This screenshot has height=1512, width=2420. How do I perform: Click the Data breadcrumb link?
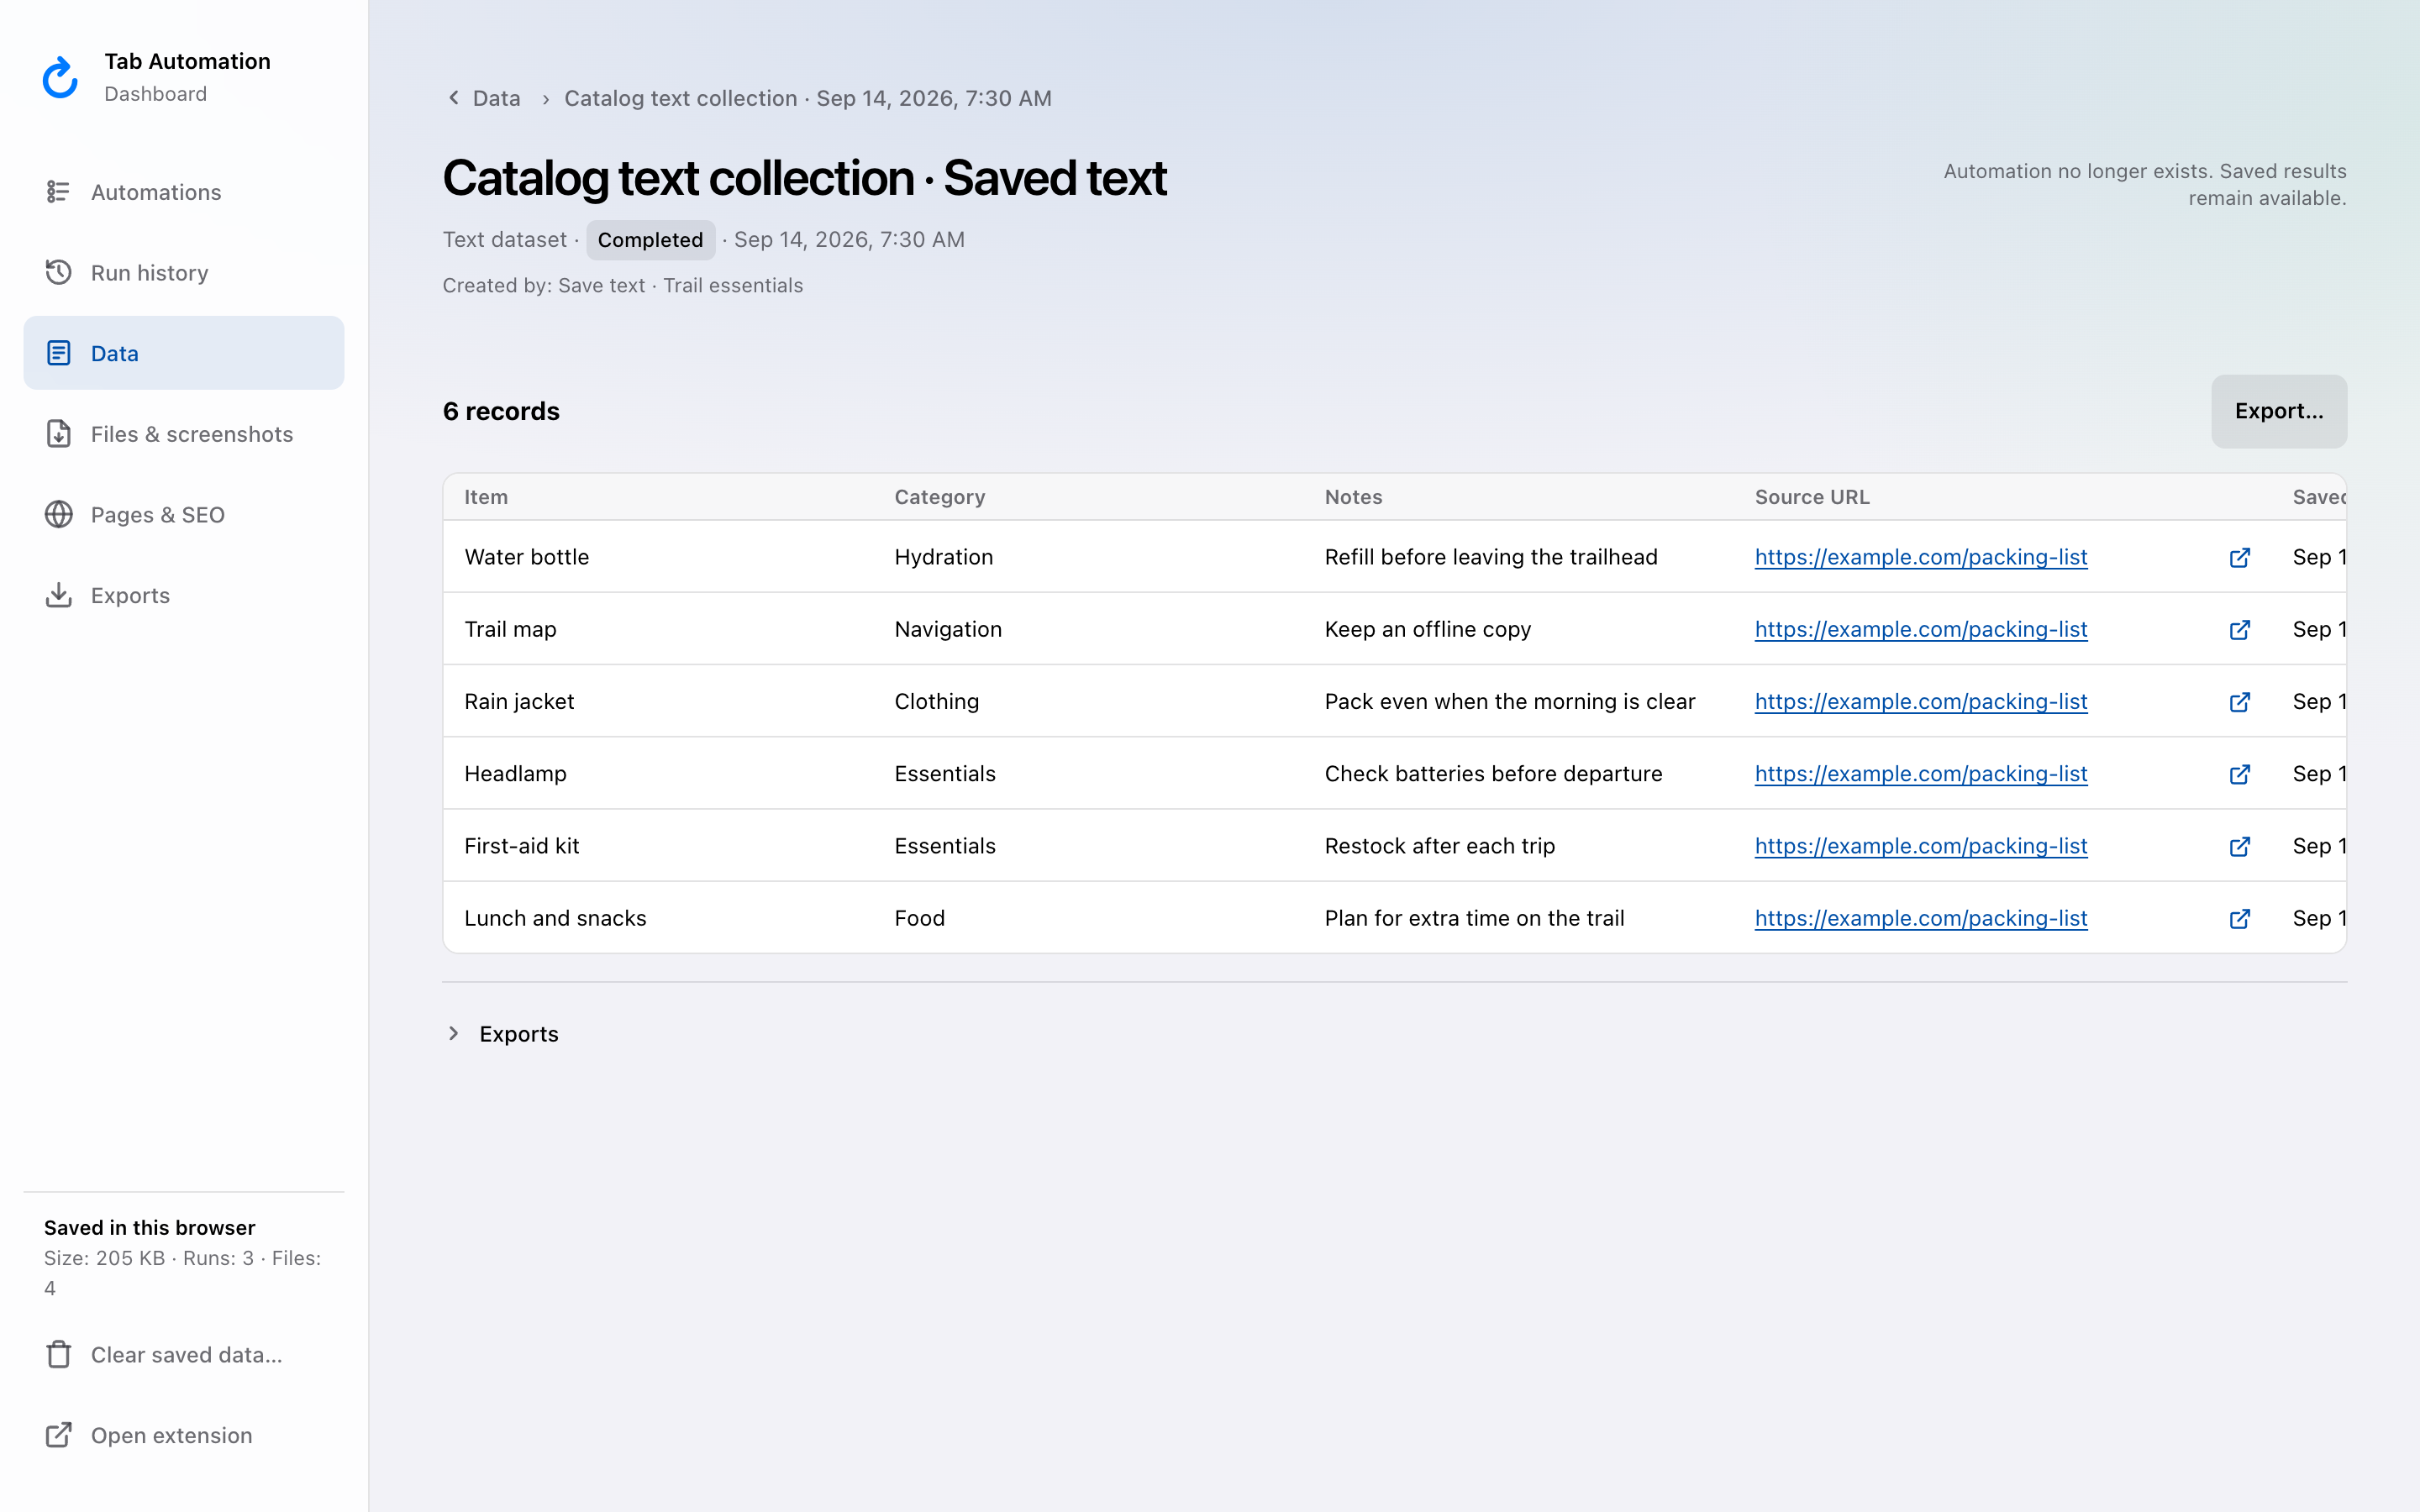click(x=496, y=98)
